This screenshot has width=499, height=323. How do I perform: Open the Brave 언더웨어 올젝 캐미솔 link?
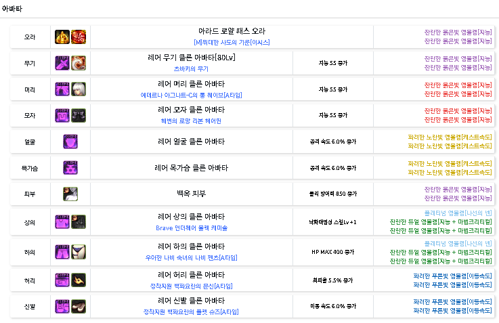tap(191, 228)
